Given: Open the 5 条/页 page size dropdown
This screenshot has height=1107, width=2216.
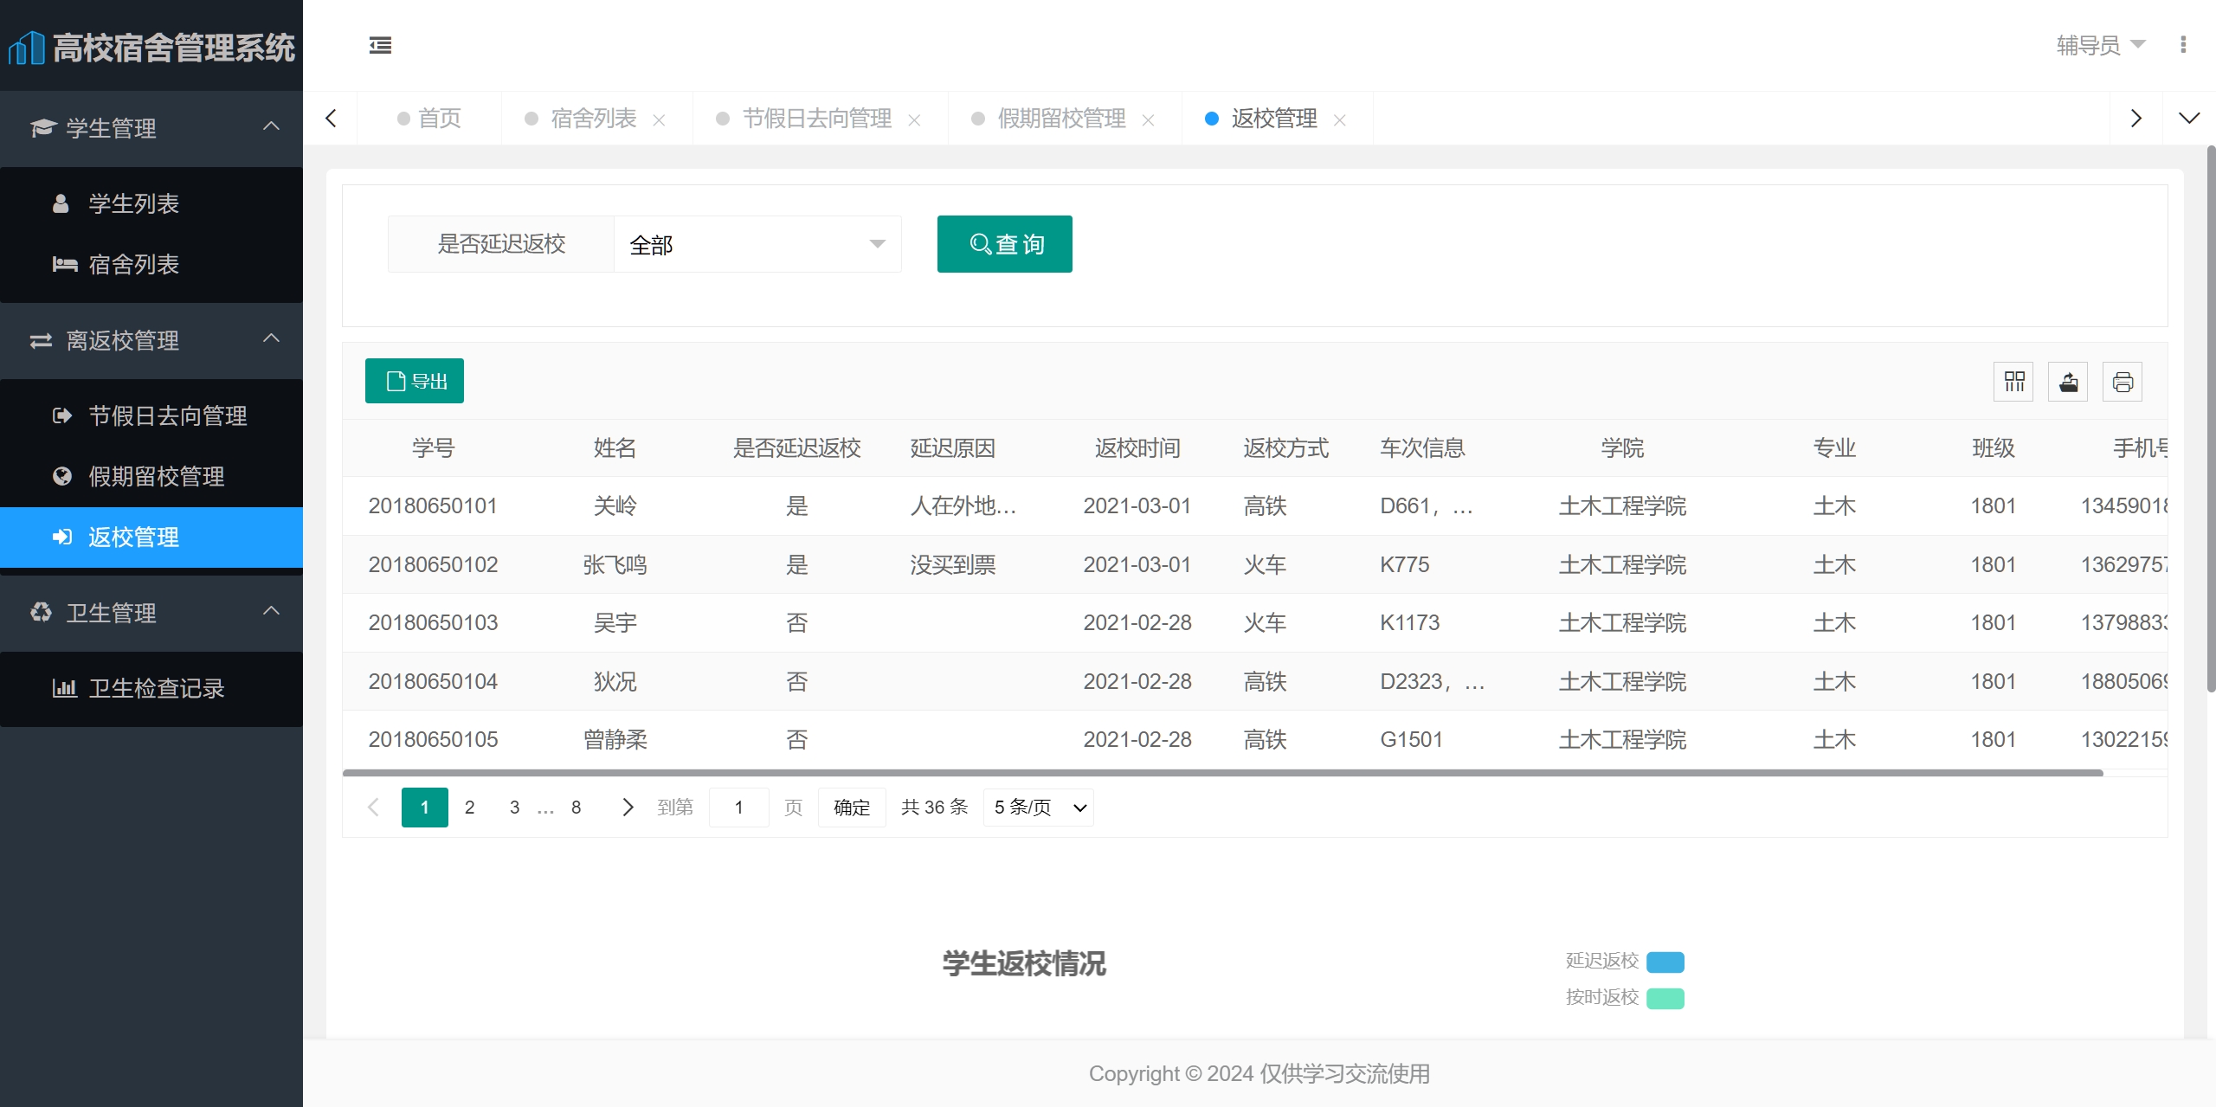Looking at the screenshot, I should coord(1039,808).
